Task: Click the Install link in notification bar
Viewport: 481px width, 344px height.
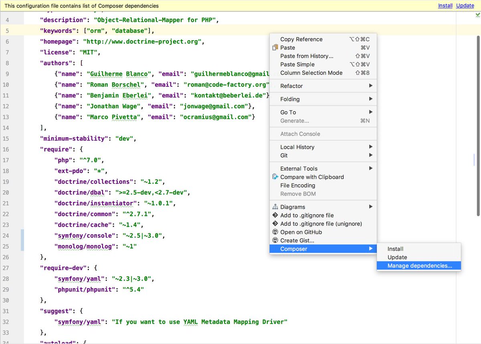Action: (x=445, y=6)
